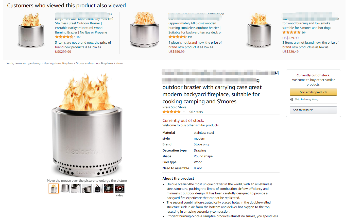
Task: Open the product video thumbnail play icon
Action: [x=120, y=189]
